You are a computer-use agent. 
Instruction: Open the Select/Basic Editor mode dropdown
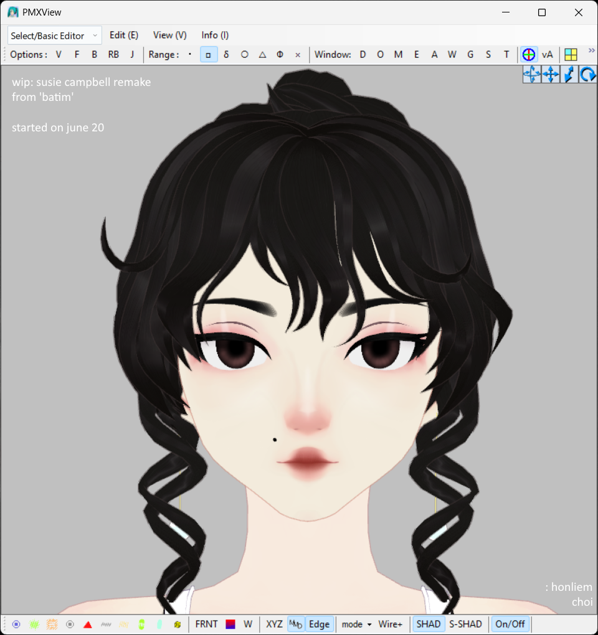[x=54, y=35]
